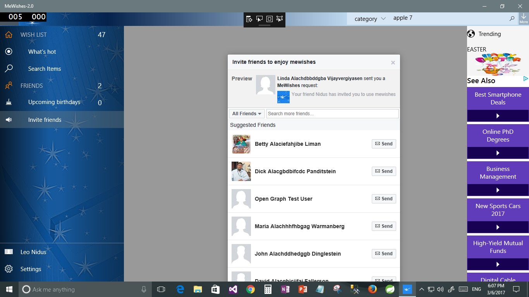Open Firefox from the taskbar
The height and width of the screenshot is (297, 529).
pos(373,289)
